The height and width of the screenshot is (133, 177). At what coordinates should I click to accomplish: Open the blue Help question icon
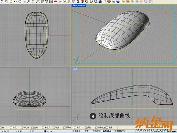(118, 1)
